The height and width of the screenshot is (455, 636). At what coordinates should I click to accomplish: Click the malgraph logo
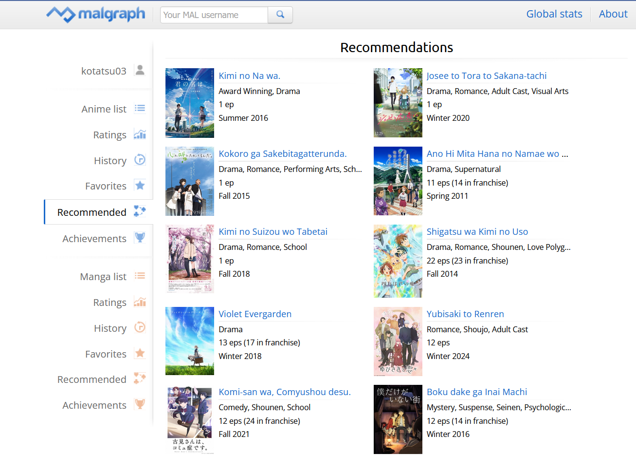(96, 14)
